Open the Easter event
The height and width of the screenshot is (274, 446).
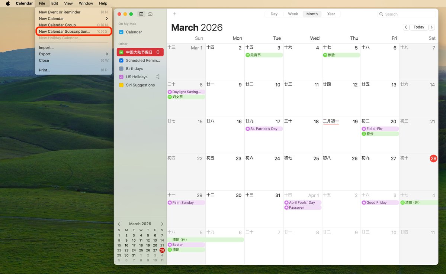tap(186, 245)
